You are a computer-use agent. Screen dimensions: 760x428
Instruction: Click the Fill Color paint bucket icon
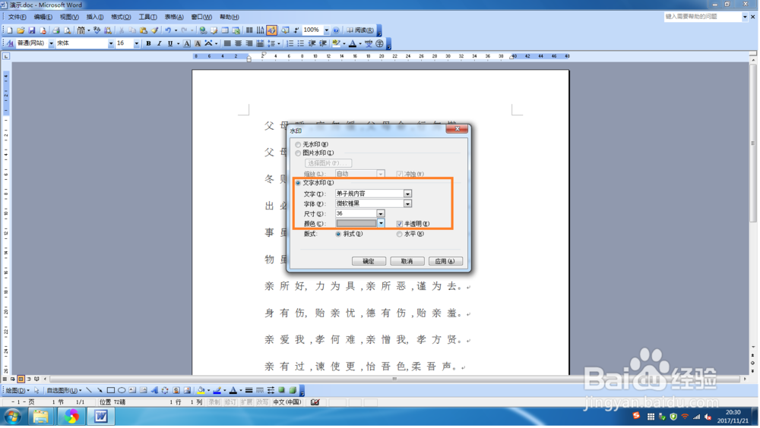click(x=200, y=390)
